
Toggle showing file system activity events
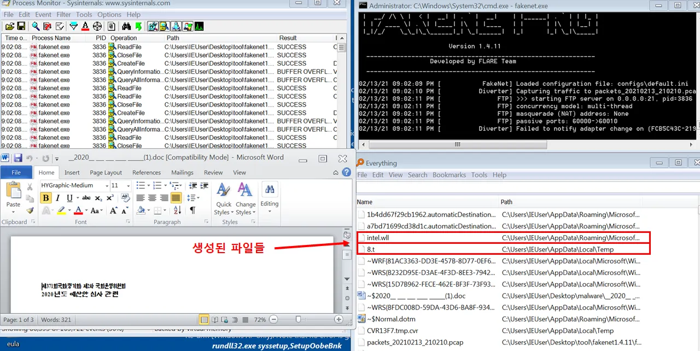click(164, 26)
